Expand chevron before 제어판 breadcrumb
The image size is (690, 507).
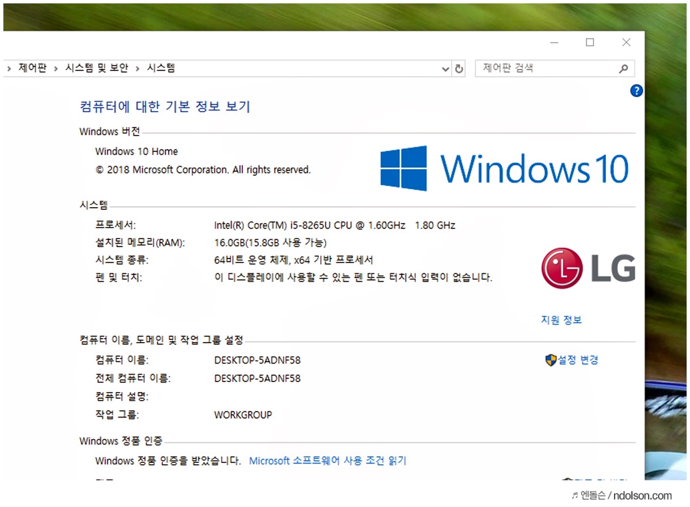coord(9,68)
